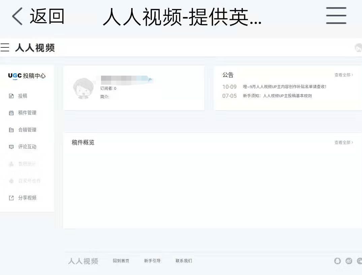This screenshot has height=275, width=362.
Task: Click the 公告 heading
Action: (228, 75)
